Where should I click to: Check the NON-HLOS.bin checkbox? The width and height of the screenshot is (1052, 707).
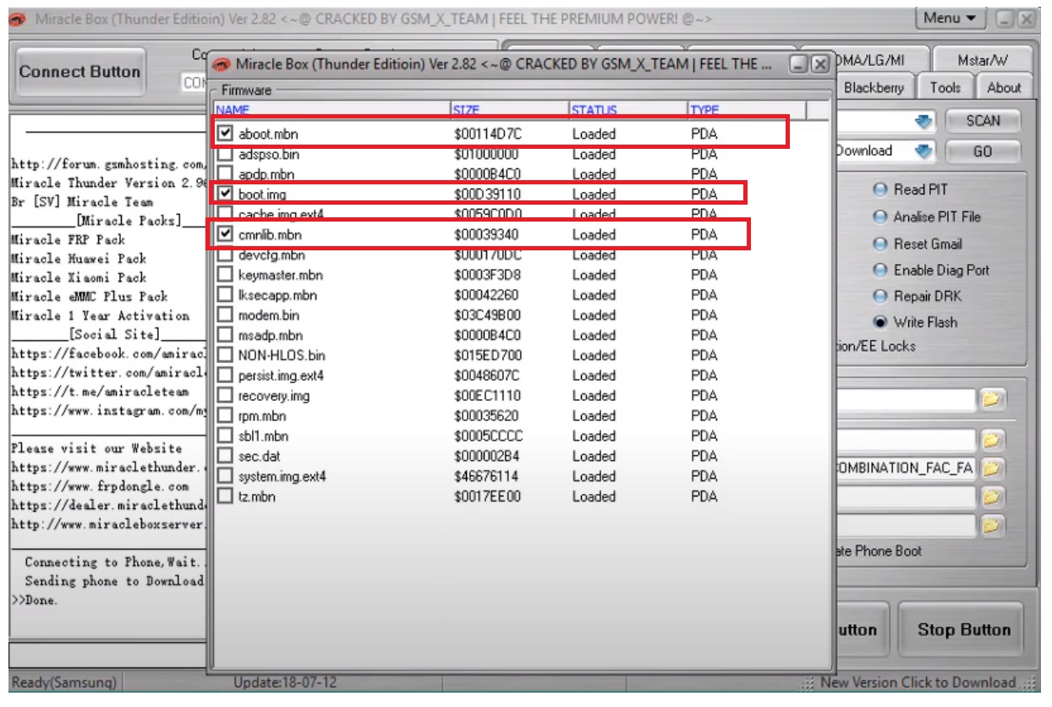[225, 354]
